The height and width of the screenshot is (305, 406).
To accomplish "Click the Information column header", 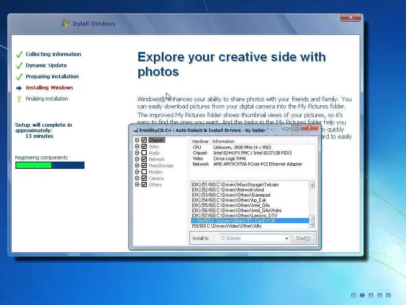I will tap(259, 141).
